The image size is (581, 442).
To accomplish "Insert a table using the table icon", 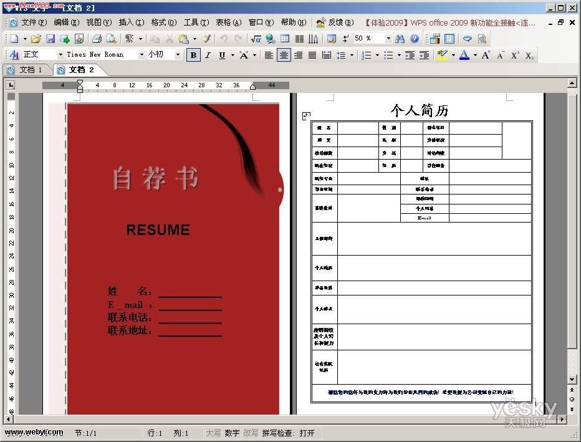I will [285, 39].
